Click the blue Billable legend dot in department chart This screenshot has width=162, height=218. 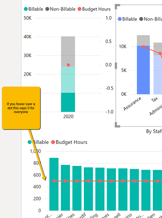[x=120, y=19]
